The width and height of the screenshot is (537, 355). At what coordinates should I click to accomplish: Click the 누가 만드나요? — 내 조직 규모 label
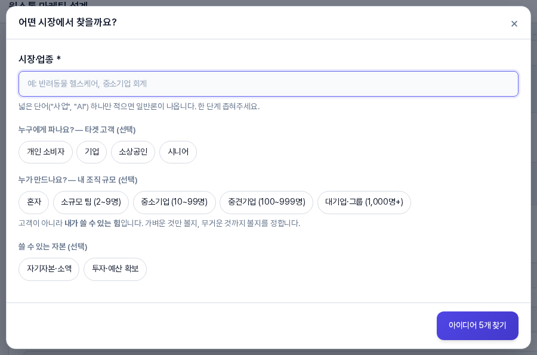(x=78, y=180)
